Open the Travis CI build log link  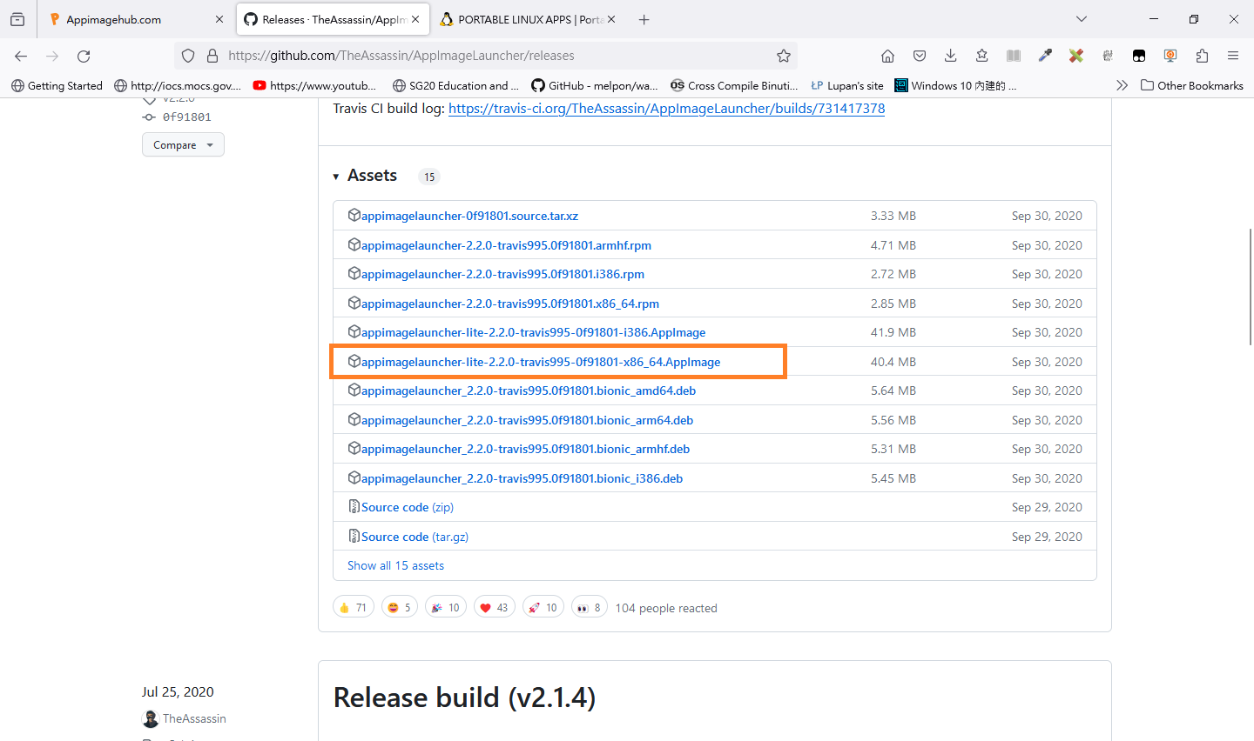[667, 108]
